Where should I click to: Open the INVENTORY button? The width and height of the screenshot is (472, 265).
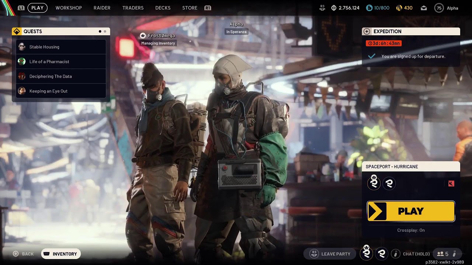(x=61, y=254)
